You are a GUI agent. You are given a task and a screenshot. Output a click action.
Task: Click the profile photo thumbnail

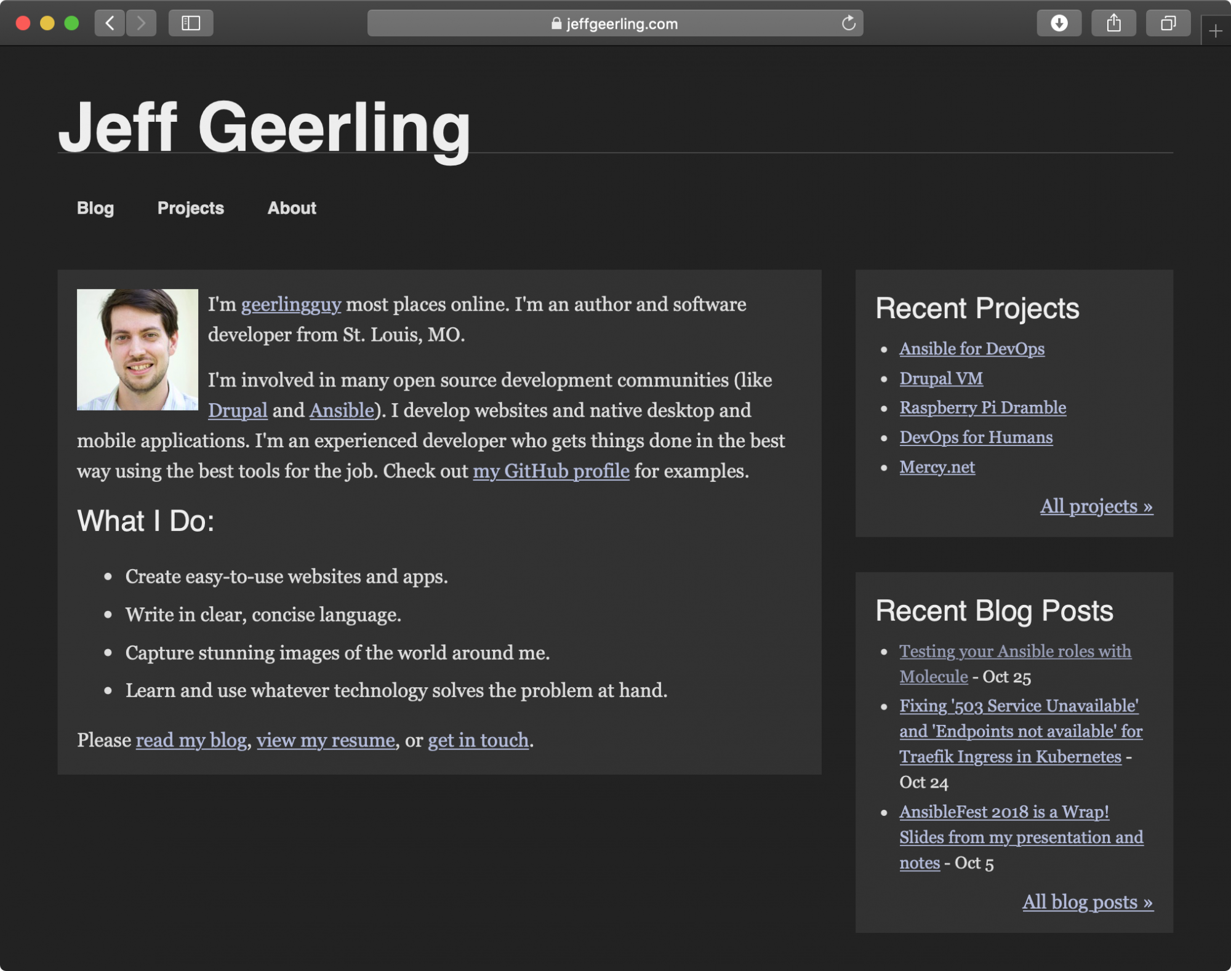tap(137, 350)
